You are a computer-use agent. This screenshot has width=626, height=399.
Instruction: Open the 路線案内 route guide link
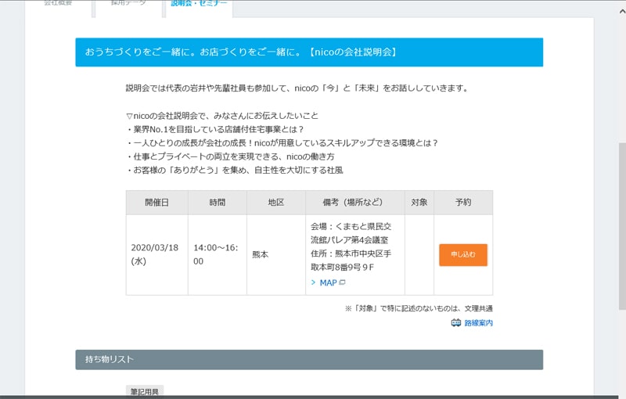coord(478,323)
